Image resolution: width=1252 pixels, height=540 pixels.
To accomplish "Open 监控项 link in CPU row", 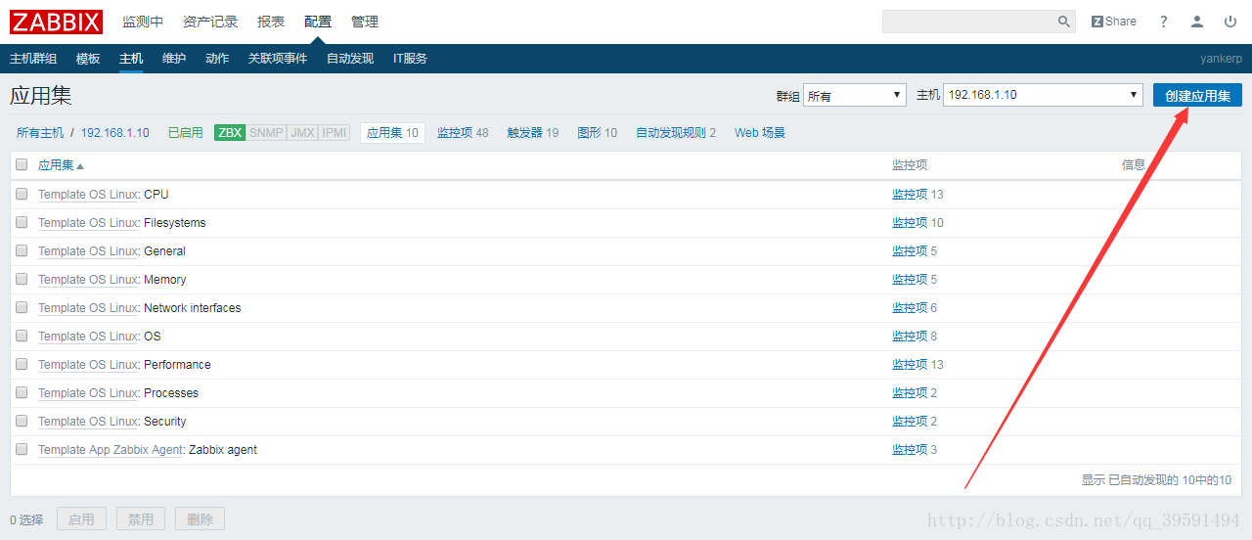I will [x=910, y=195].
